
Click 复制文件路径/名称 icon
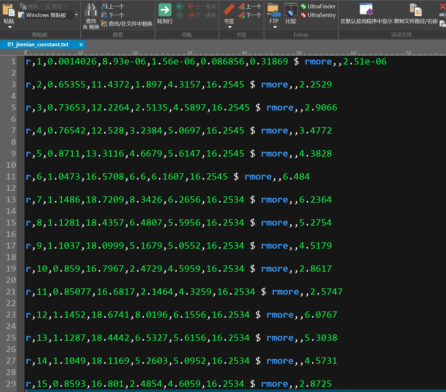coord(416,9)
